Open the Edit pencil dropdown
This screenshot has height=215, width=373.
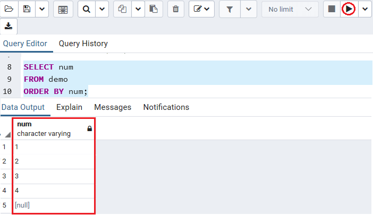[x=201, y=9]
